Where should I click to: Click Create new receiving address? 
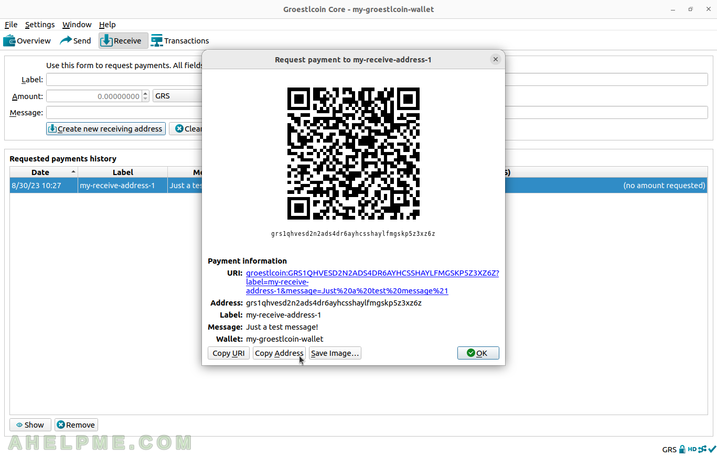coord(106,129)
